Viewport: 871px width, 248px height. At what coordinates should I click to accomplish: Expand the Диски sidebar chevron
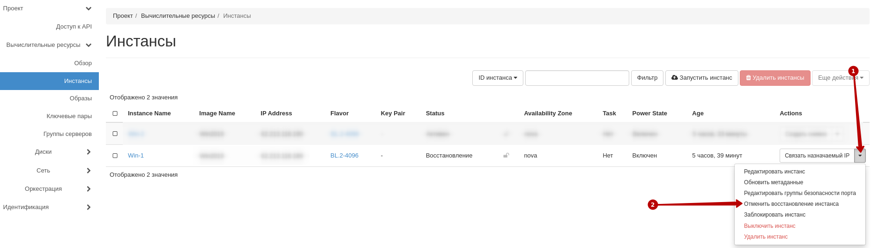[89, 152]
